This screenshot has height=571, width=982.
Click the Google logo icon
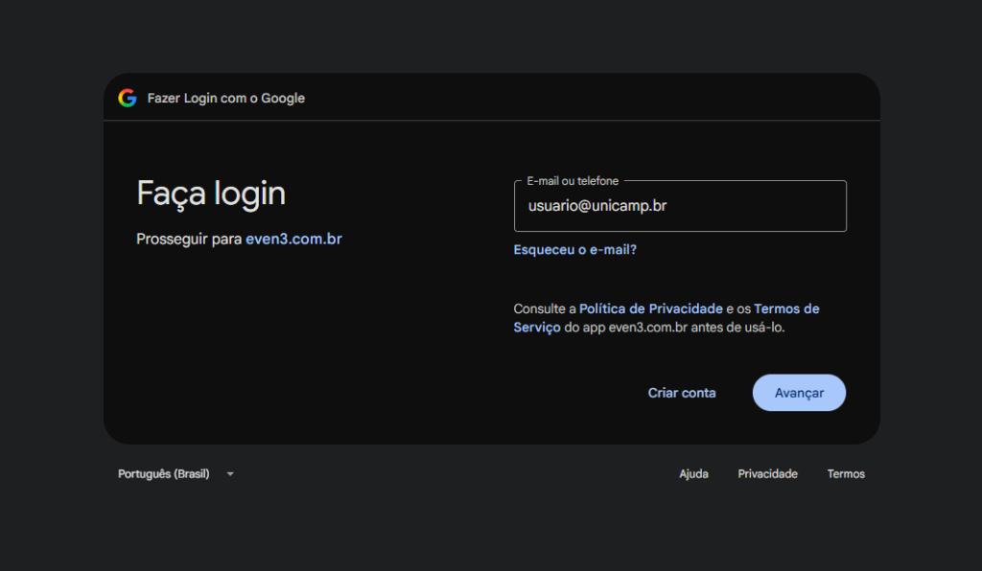pyautogui.click(x=128, y=98)
